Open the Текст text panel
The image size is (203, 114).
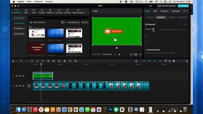(x=34, y=11)
